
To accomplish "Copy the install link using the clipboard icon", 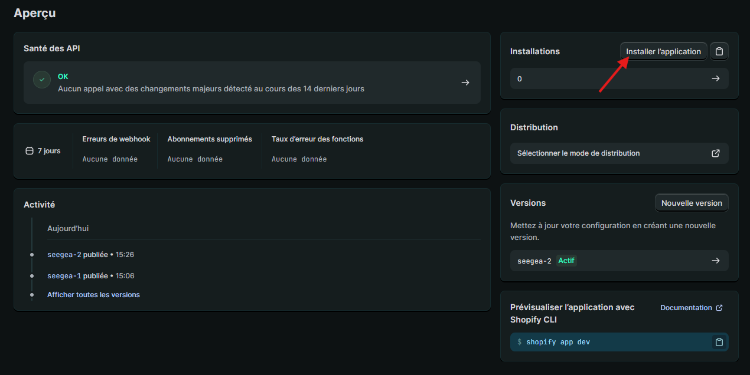I will coord(719,51).
